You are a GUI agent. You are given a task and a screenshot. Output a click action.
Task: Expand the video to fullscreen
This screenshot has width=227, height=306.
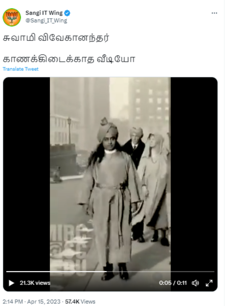pyautogui.click(x=209, y=283)
